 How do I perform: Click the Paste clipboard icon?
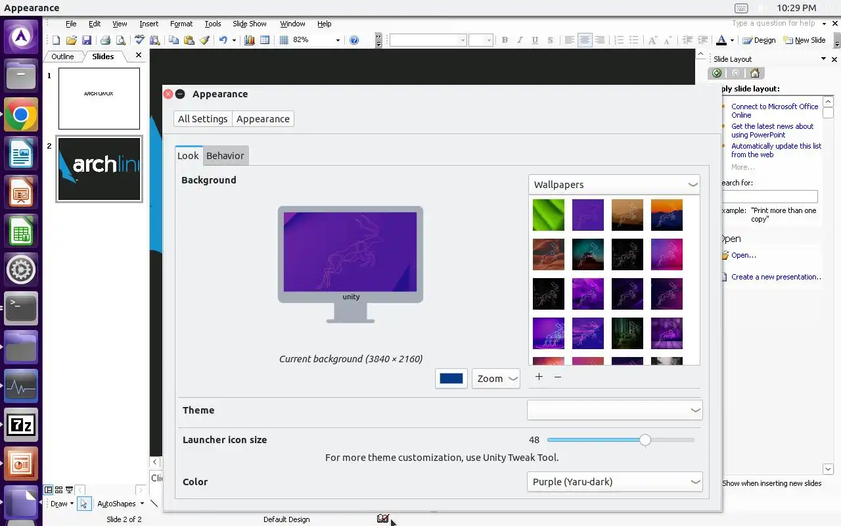point(189,40)
